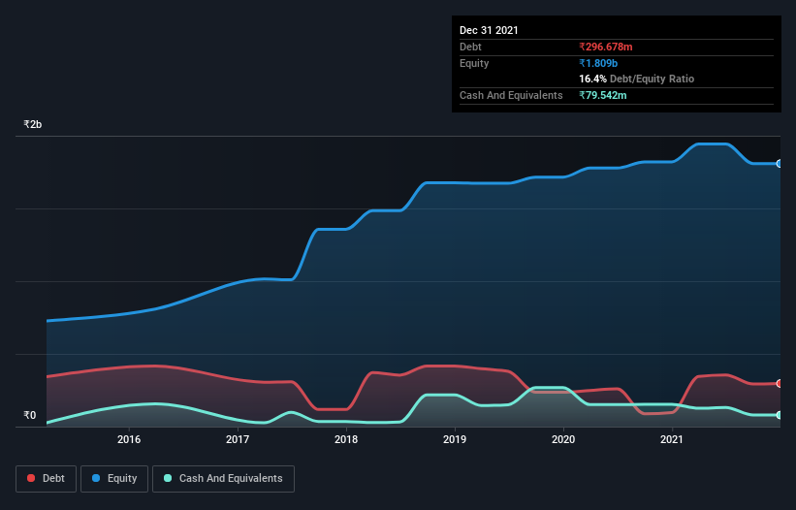Screen dimensions: 796x510
Task: Click the ₹1.809b equity value
Action: click(x=598, y=63)
